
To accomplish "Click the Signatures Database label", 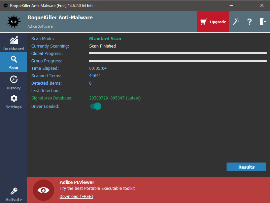I will [x=52, y=98].
